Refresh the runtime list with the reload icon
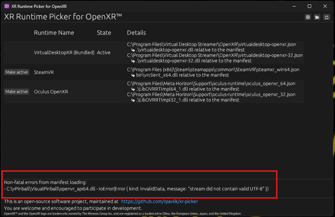This screenshot has width=335, height=217. [x=326, y=17]
